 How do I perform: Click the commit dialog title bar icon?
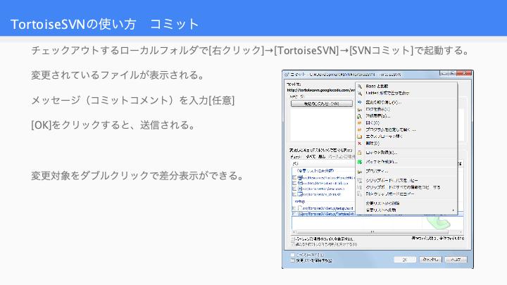pos(287,75)
